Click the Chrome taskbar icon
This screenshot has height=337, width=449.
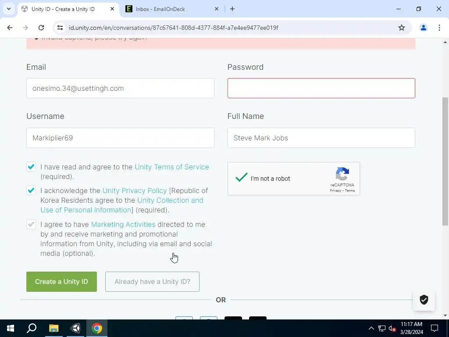tap(97, 328)
